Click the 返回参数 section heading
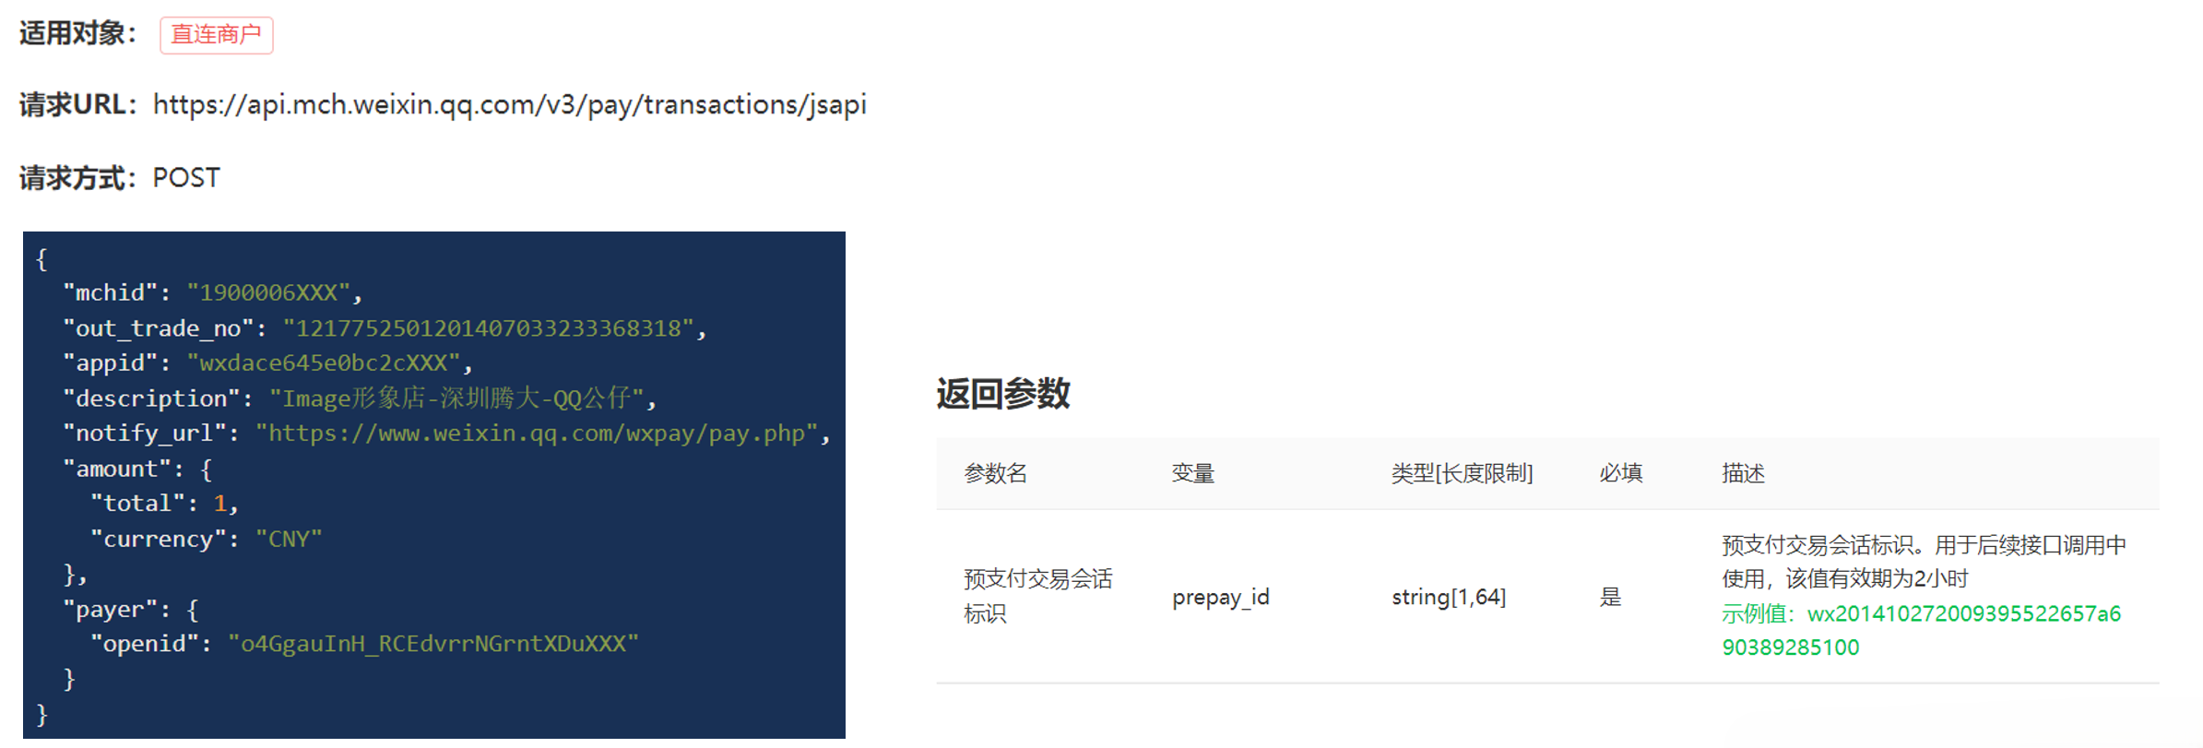 [1002, 394]
